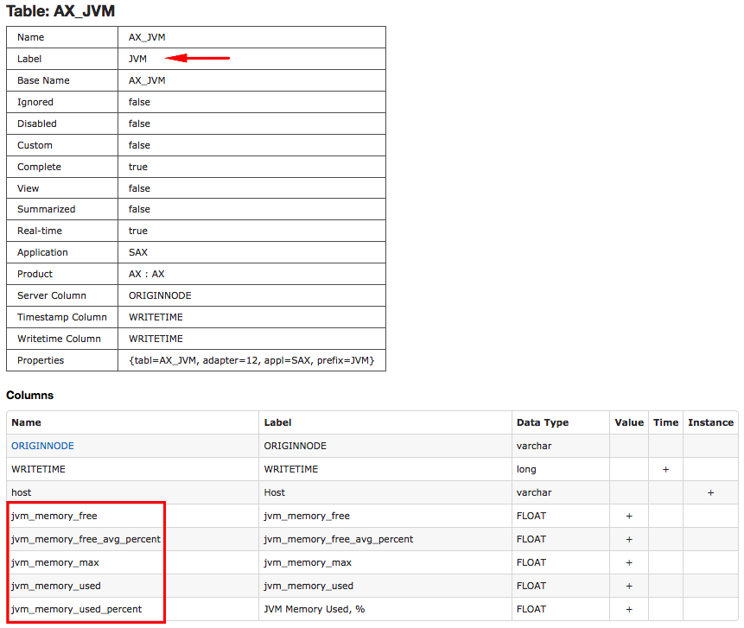Click the 'Columns' section heading
Viewport: 744px width, 628px height.
30,395
